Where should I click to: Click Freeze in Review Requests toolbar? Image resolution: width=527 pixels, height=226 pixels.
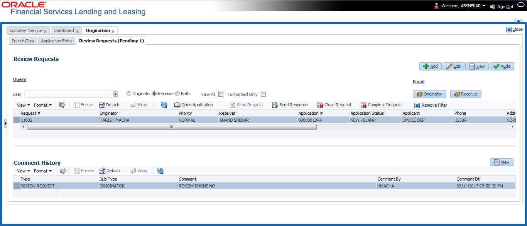click(84, 105)
